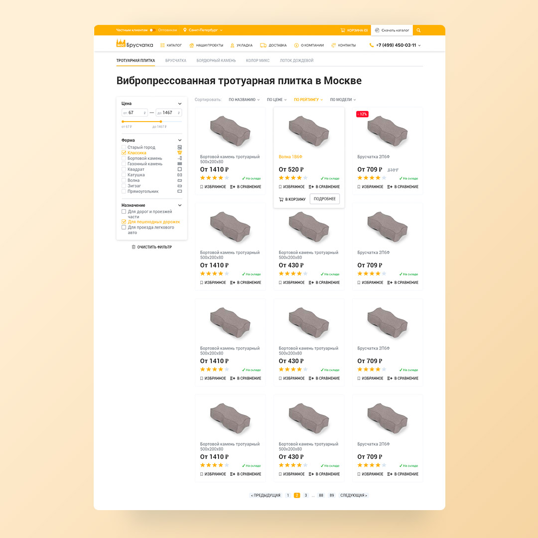Check the Газонный камень checkbox

(x=124, y=164)
